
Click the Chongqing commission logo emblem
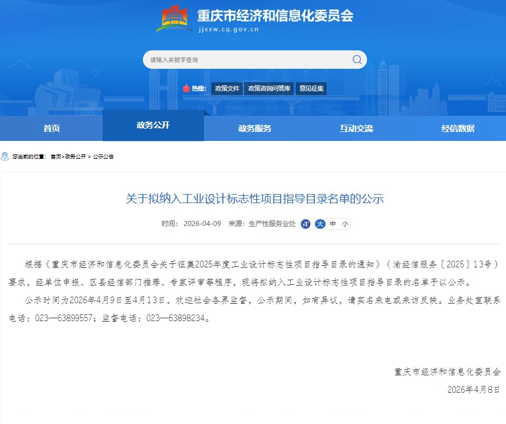click(x=173, y=20)
